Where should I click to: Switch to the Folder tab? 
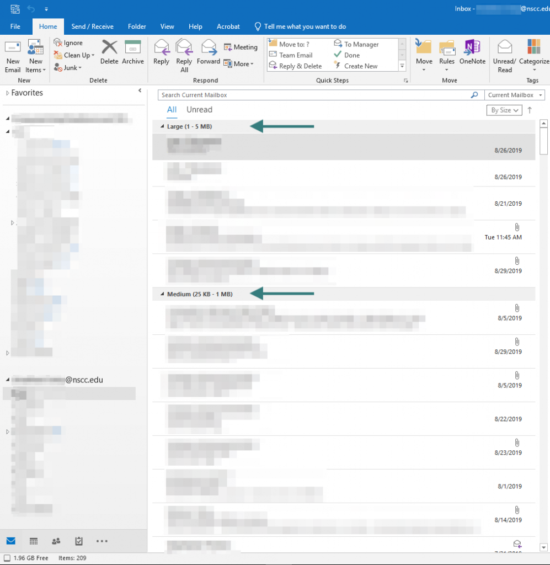click(137, 26)
